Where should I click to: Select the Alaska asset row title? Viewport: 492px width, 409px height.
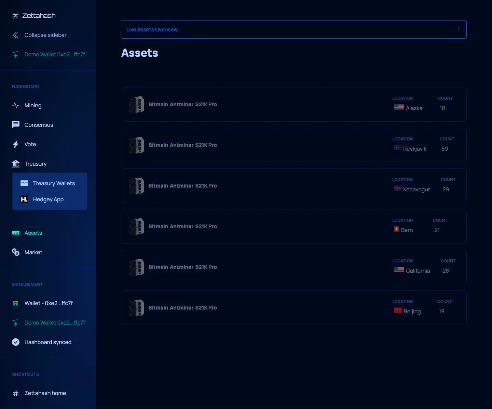[x=183, y=105]
